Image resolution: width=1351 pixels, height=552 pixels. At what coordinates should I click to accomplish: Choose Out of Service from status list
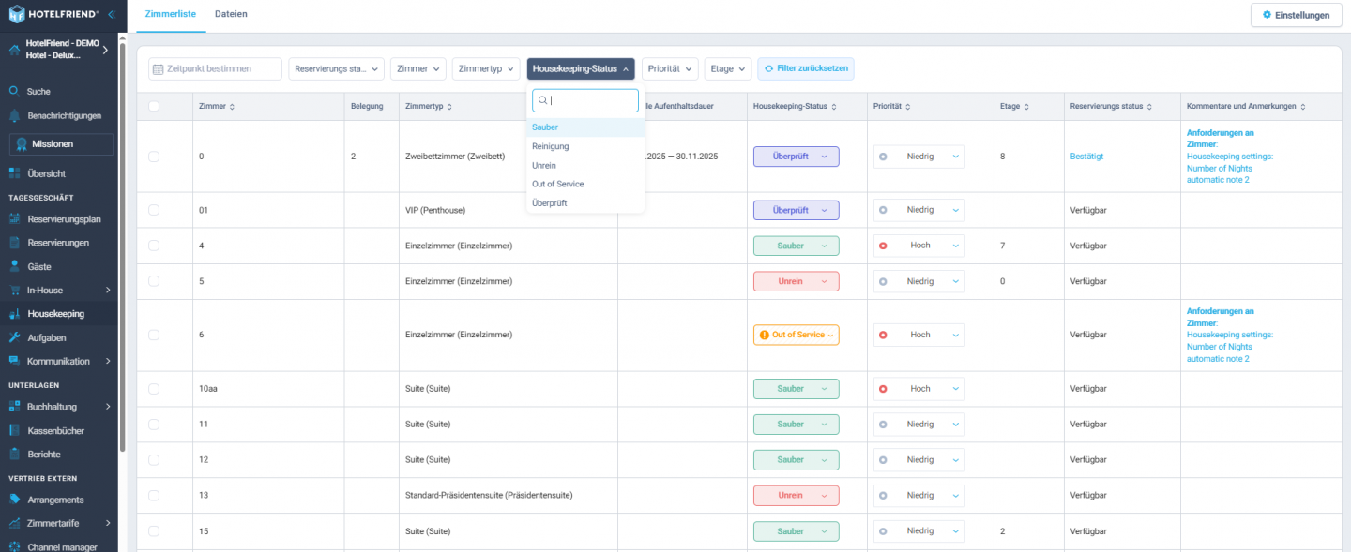[x=557, y=184]
